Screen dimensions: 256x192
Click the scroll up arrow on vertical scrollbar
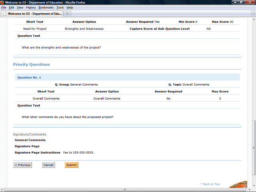tap(254, 19)
